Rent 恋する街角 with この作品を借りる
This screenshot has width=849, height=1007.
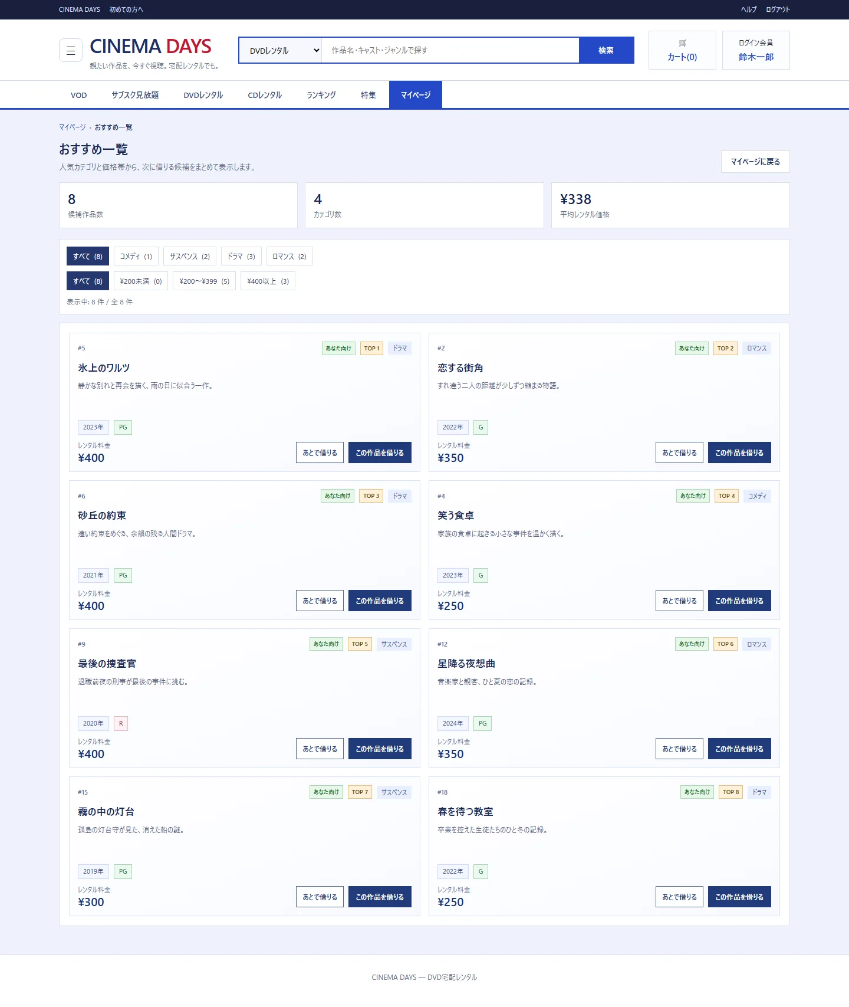[739, 452]
